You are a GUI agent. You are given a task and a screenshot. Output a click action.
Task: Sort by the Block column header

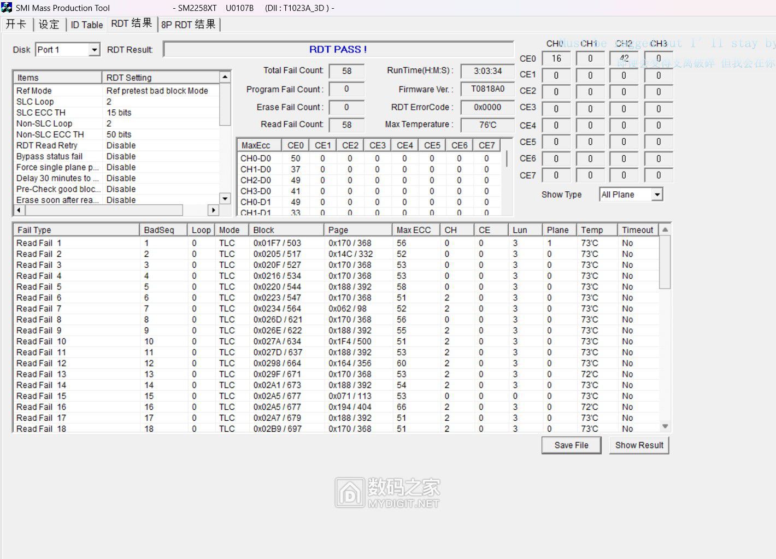tap(286, 230)
